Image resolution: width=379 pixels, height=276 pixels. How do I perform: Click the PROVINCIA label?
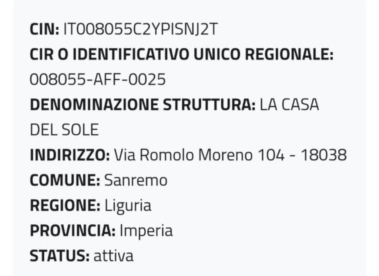[x=73, y=231]
